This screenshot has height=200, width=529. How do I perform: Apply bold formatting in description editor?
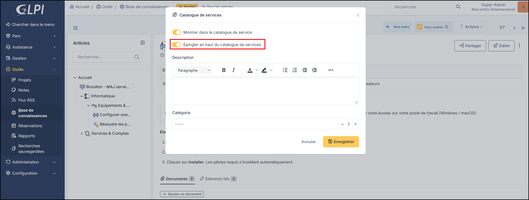(x=224, y=70)
